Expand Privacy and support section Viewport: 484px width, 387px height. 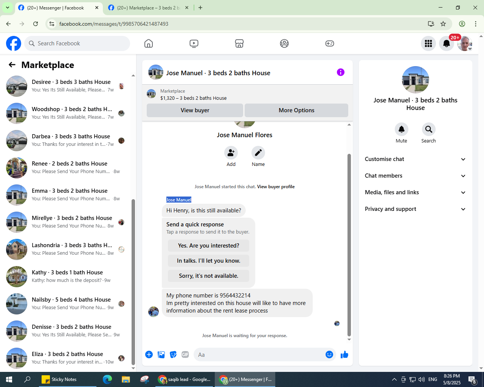coord(416,209)
